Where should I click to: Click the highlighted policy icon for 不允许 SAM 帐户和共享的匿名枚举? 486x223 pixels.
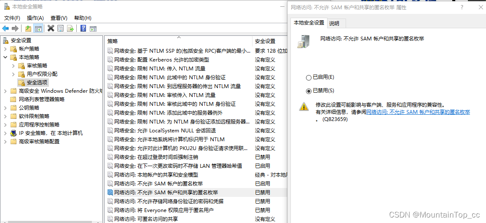(110, 192)
